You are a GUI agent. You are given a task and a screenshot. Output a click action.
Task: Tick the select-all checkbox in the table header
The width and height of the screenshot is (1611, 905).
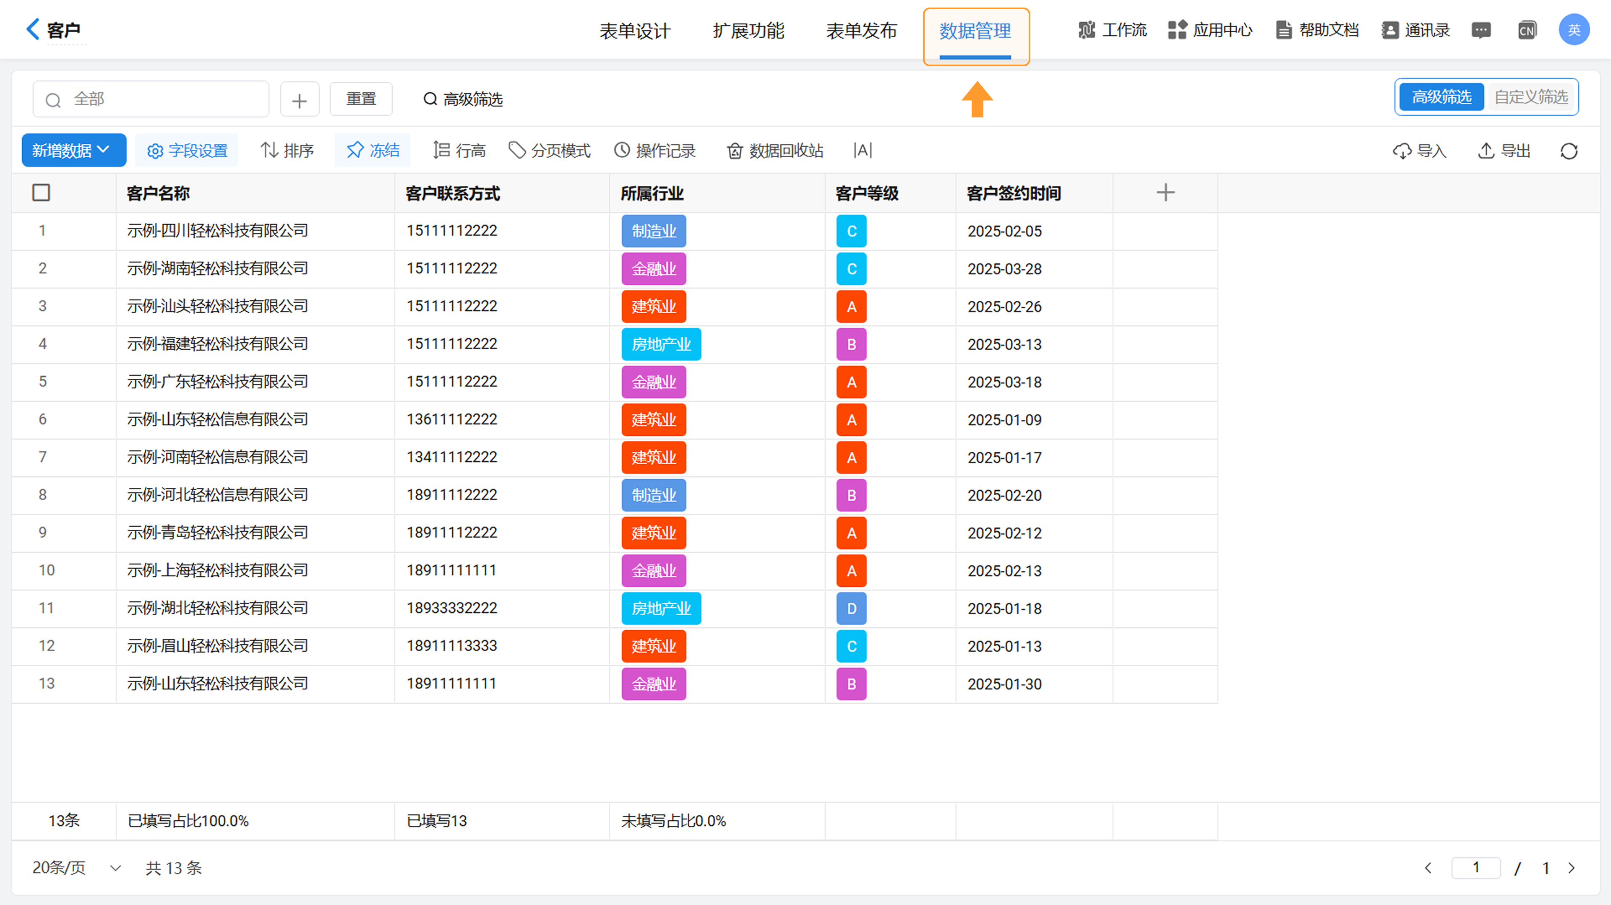coord(41,192)
